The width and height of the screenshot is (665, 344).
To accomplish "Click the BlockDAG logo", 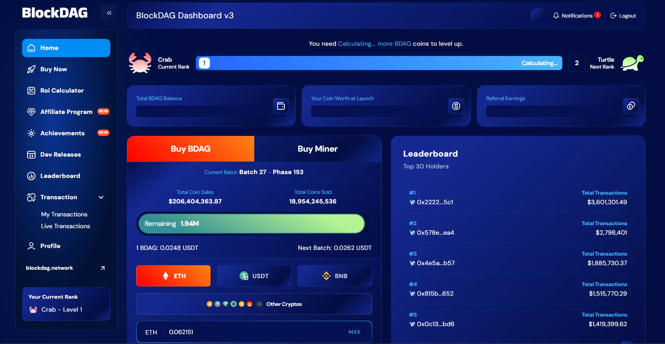I will (55, 13).
